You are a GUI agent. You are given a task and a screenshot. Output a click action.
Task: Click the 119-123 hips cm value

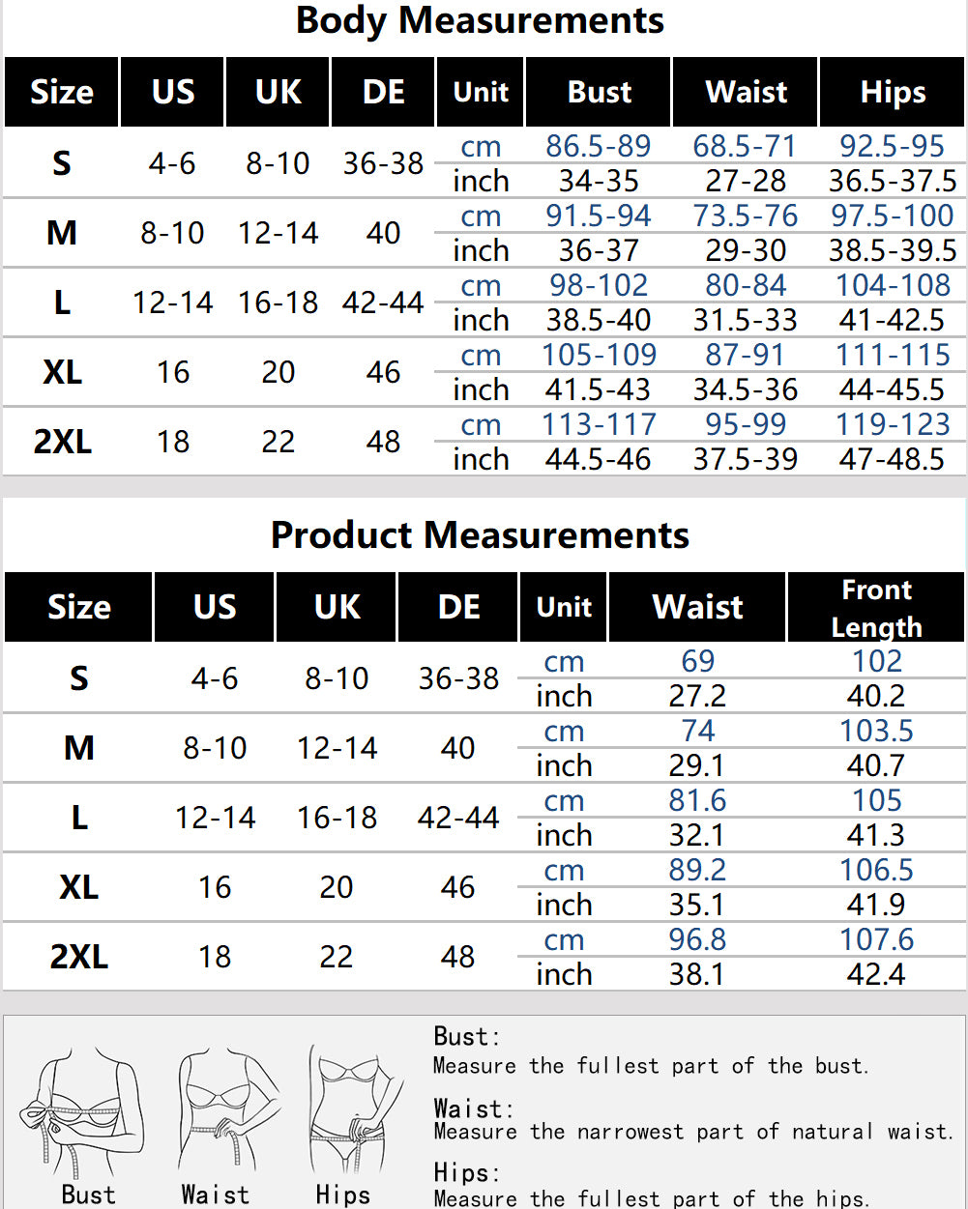pos(893,425)
